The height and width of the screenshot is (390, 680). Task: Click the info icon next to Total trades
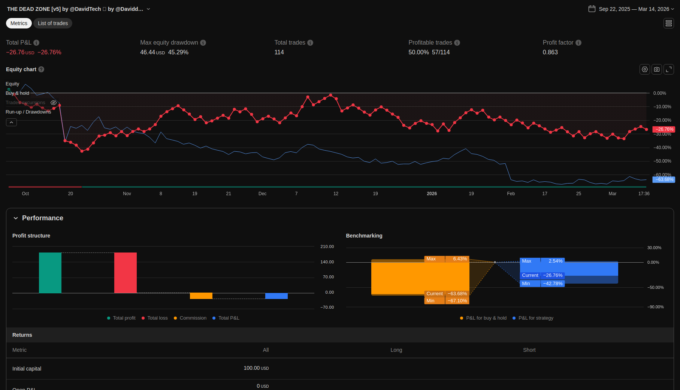pos(310,43)
